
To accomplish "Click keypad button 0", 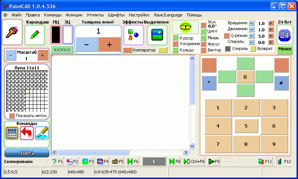I will tap(245, 77).
